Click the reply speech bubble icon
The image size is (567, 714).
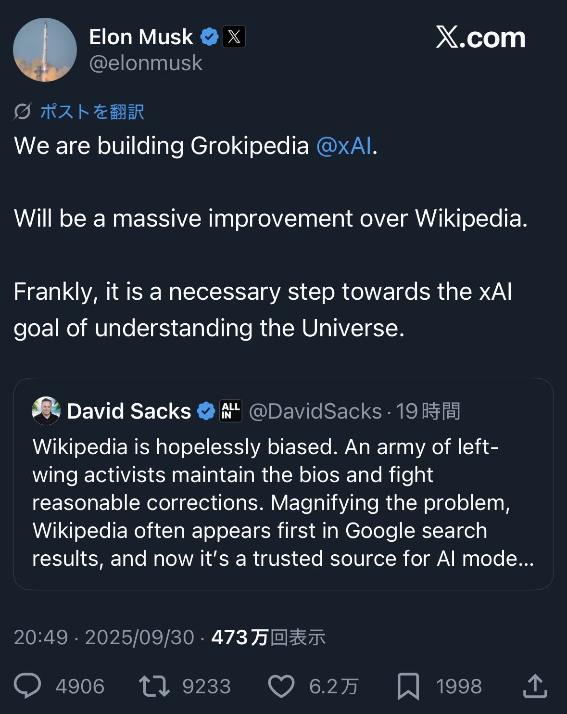[27, 685]
